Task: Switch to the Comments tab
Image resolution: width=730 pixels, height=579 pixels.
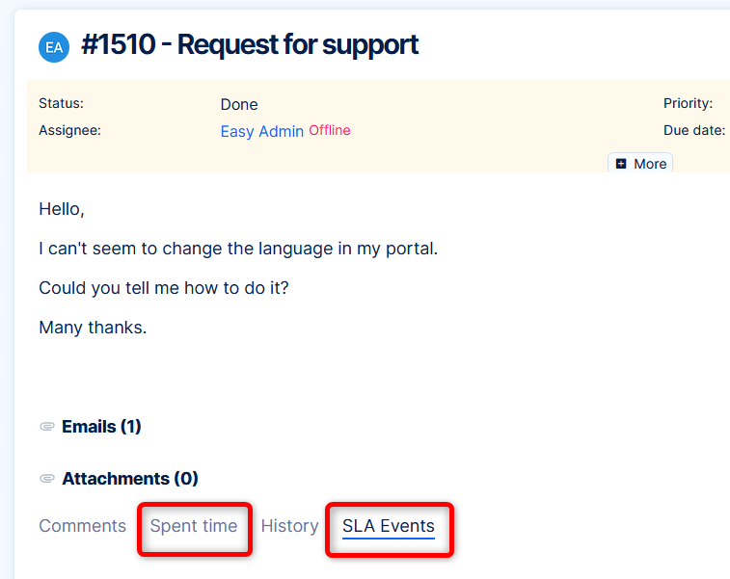Action: point(82,526)
